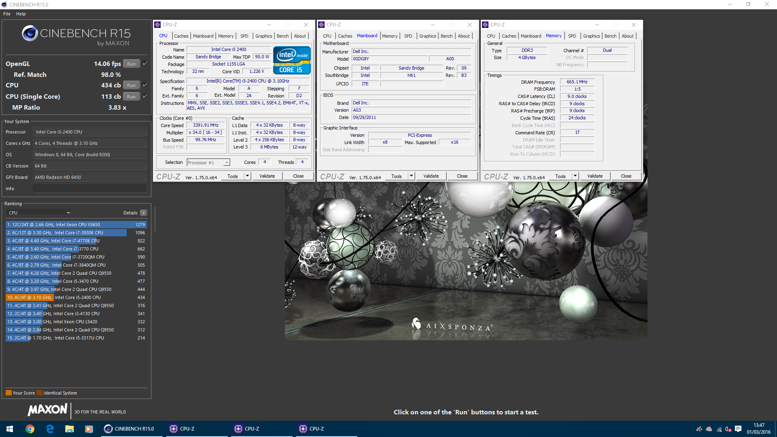Switch to CINEBENCH R15.0 taskbar item
Image resolution: width=777 pixels, height=437 pixels.
click(x=132, y=429)
